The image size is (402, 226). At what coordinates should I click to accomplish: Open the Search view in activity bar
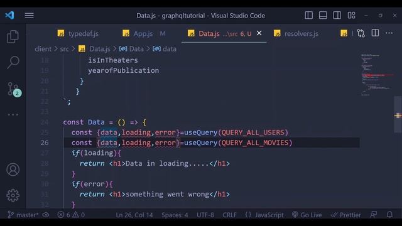(x=13, y=62)
